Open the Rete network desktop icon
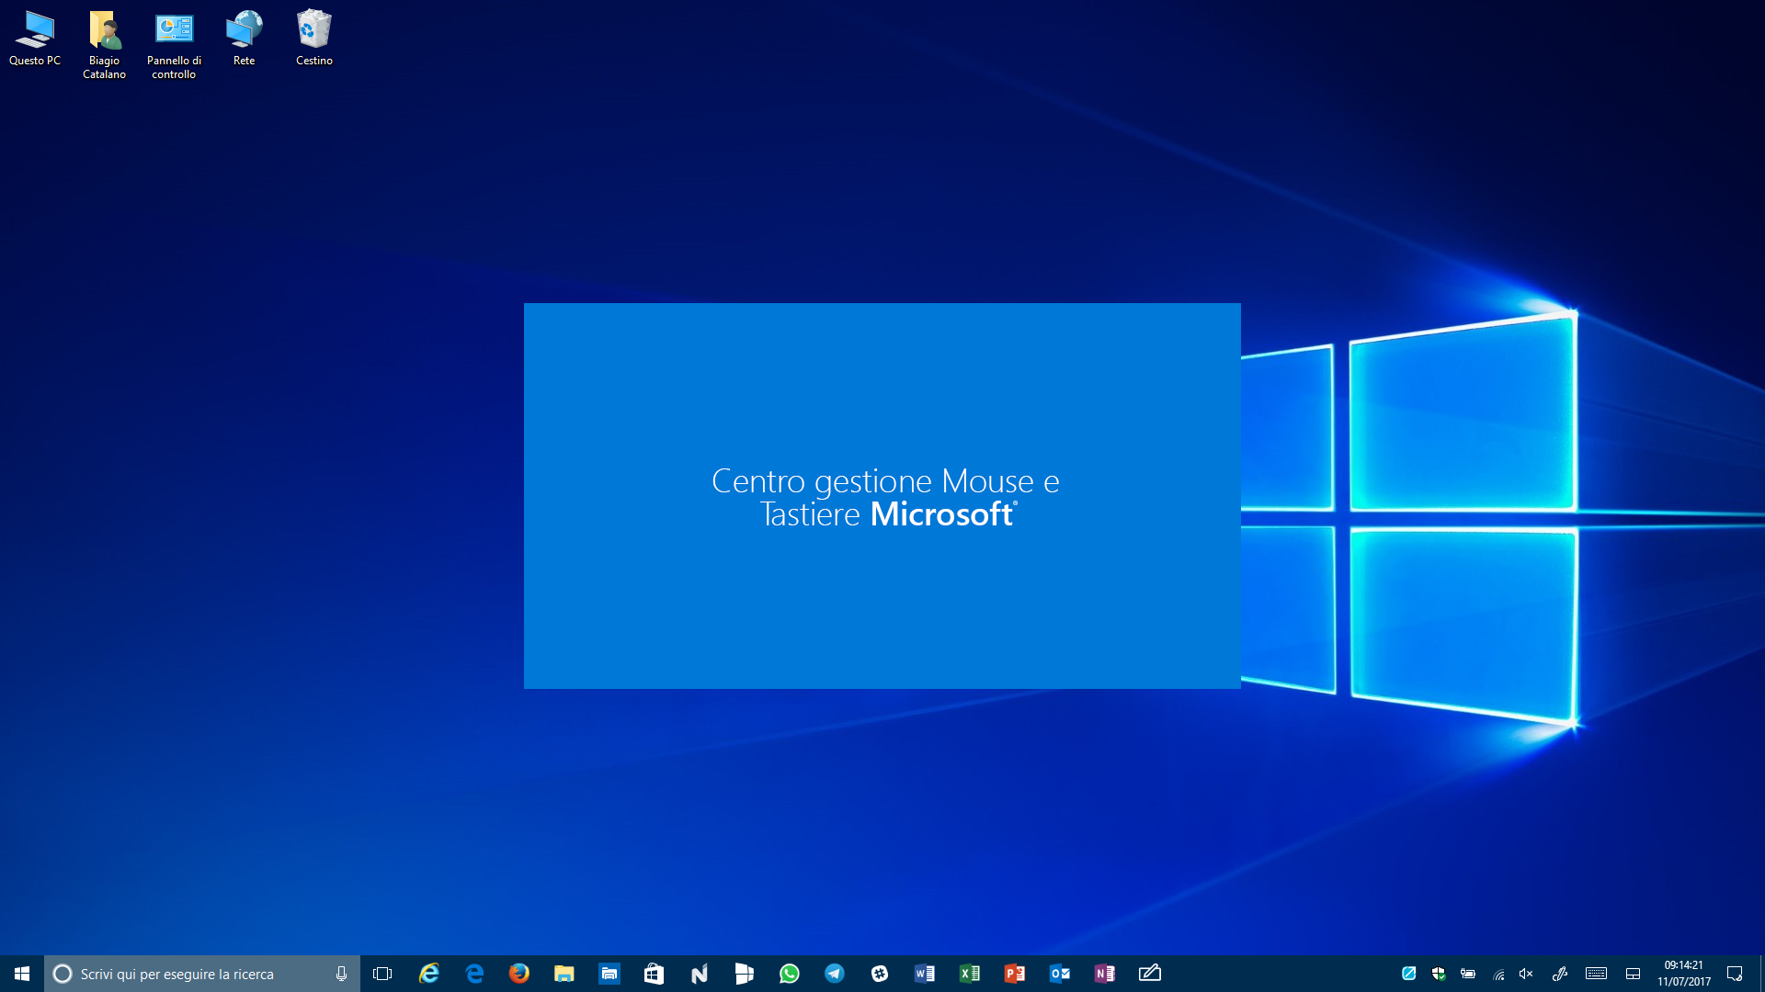 (244, 39)
